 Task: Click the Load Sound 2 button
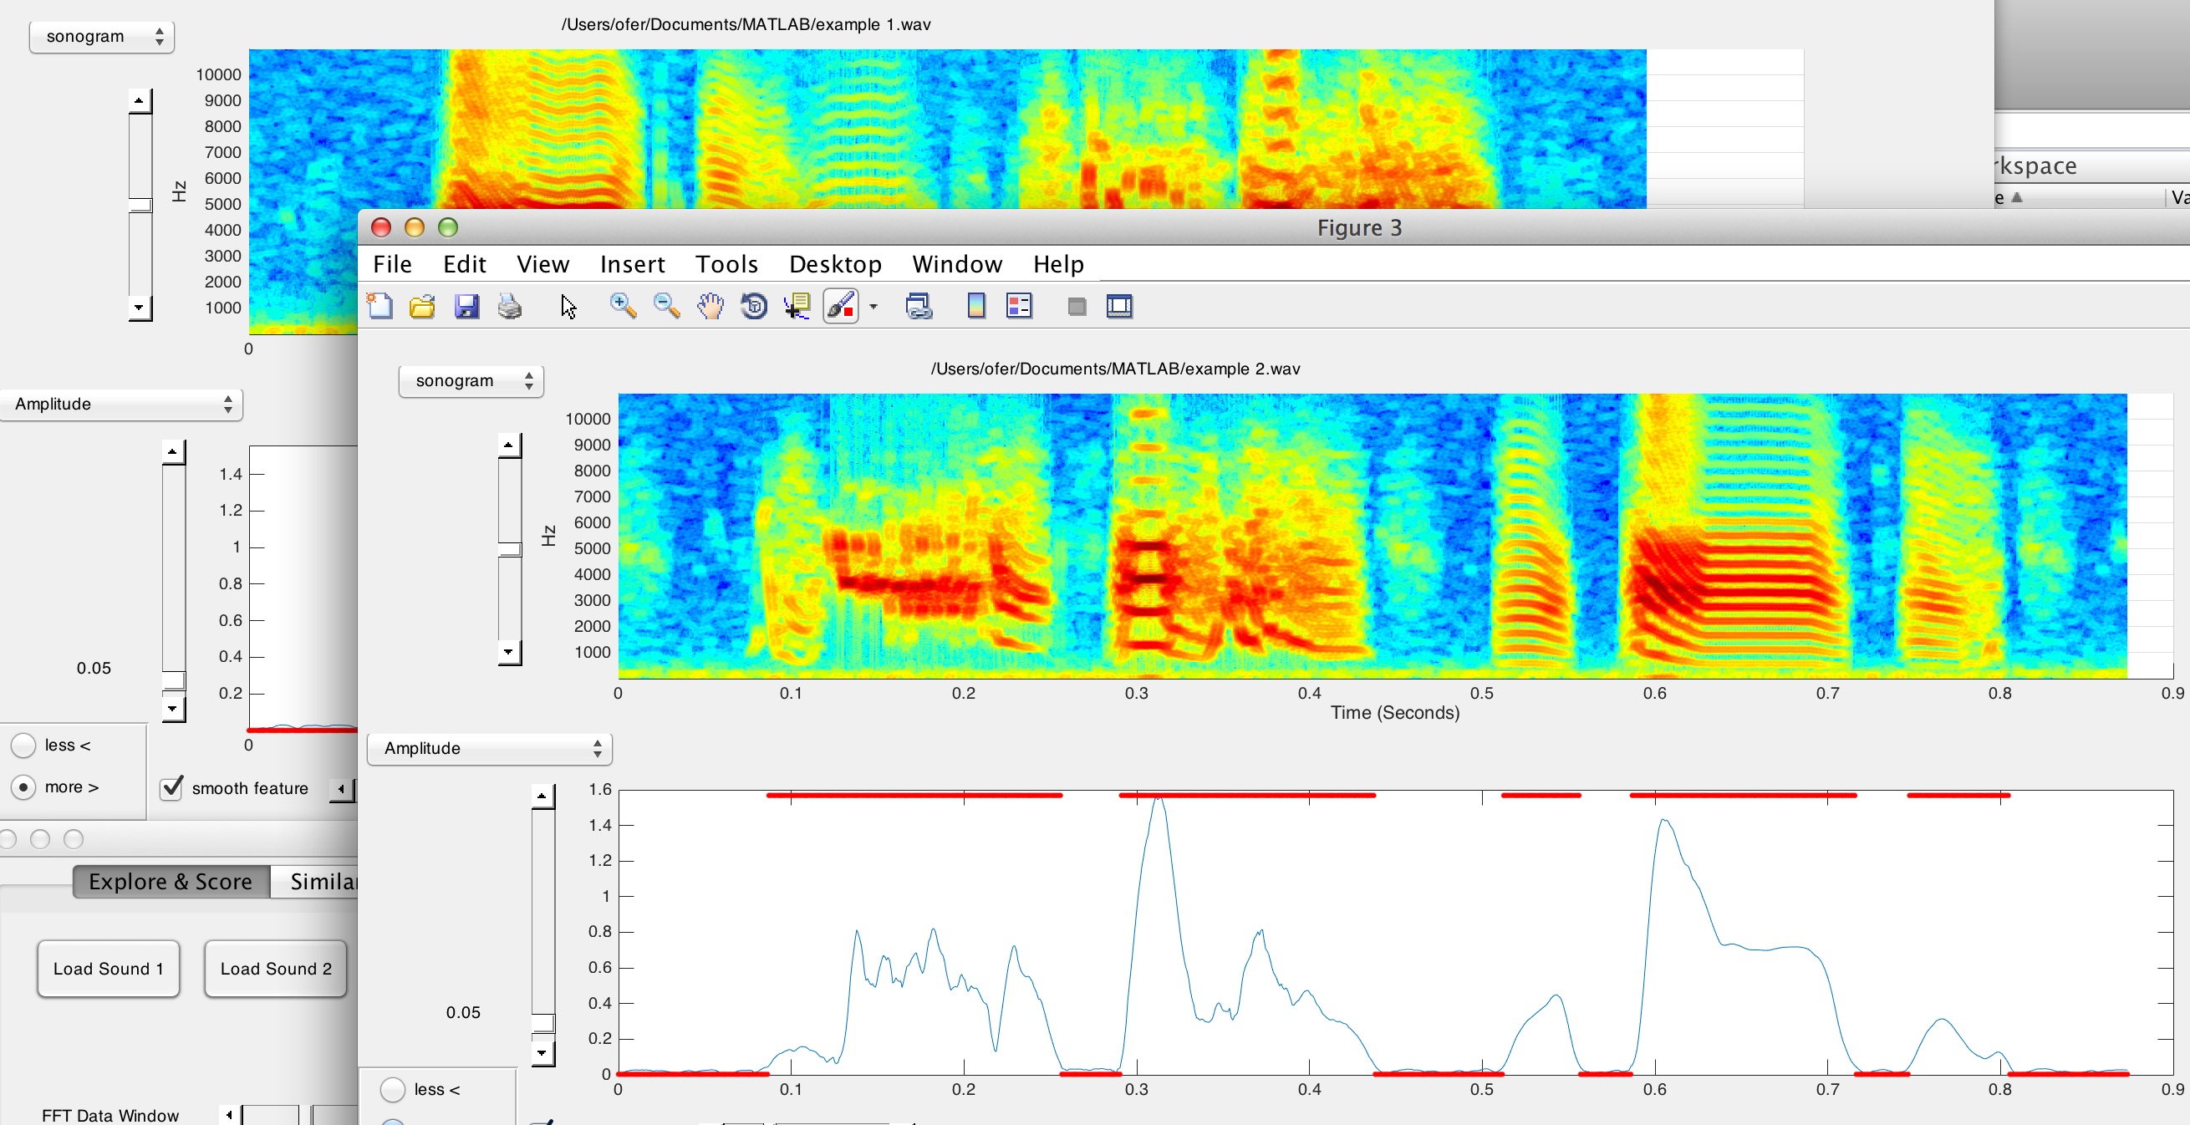pos(276,969)
